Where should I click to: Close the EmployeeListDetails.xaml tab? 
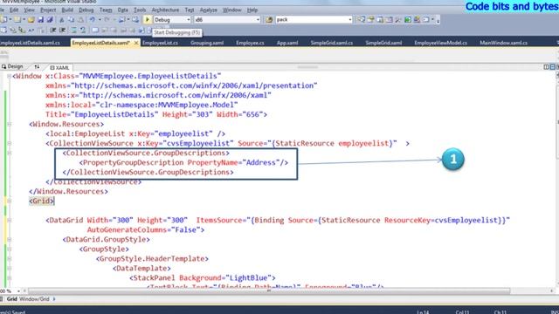[x=136, y=43]
